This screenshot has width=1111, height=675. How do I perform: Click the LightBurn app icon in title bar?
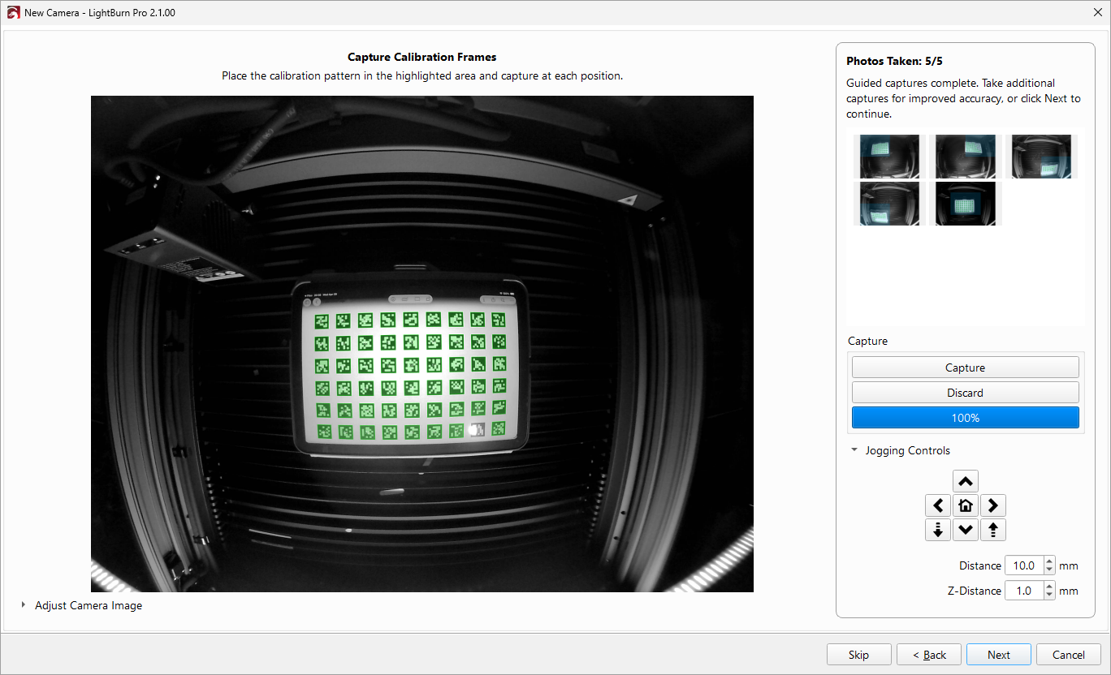click(x=13, y=13)
